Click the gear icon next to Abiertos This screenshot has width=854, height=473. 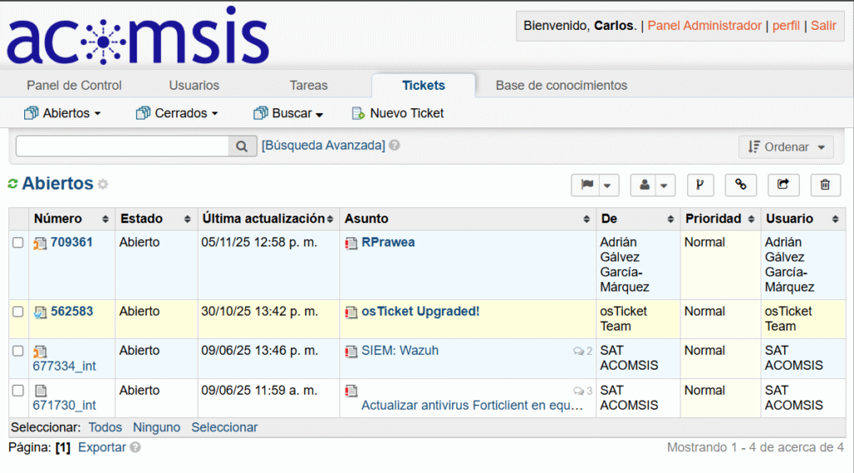pyautogui.click(x=103, y=185)
